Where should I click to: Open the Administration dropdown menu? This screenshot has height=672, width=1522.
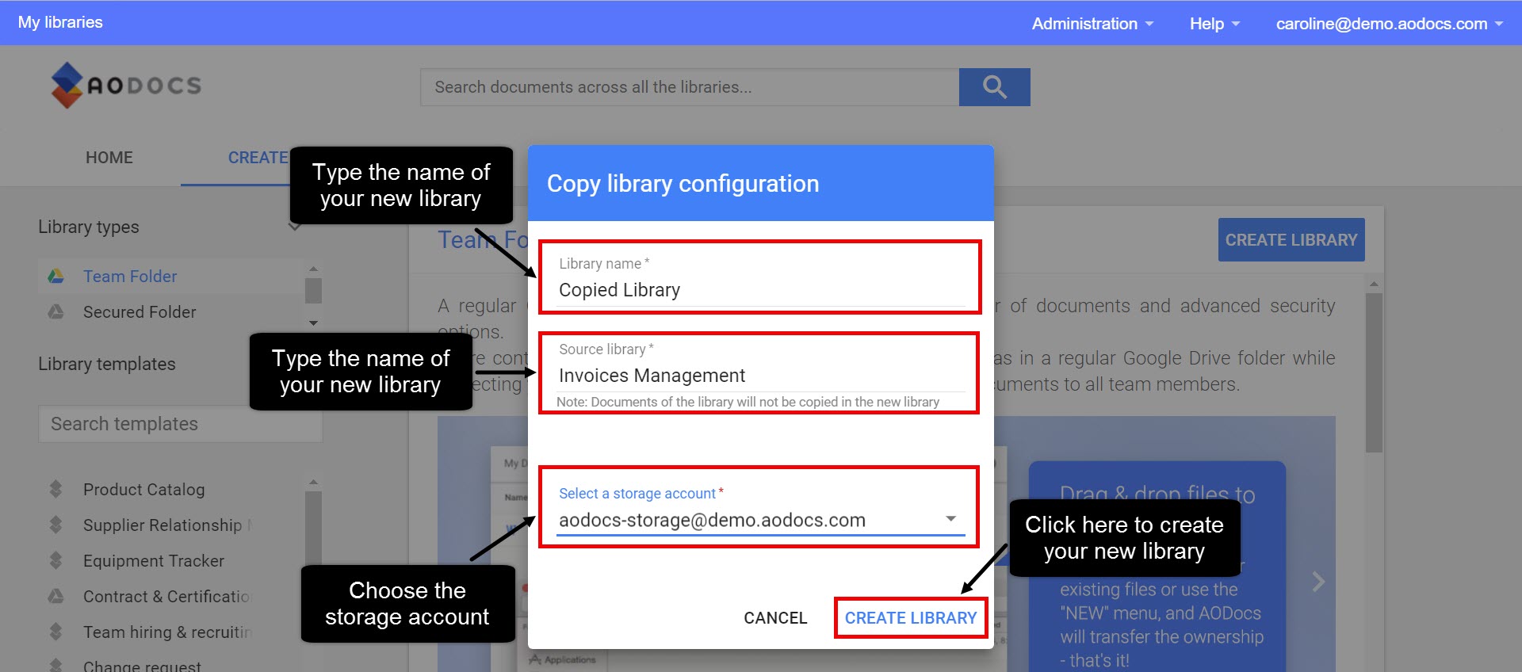coord(1092,24)
